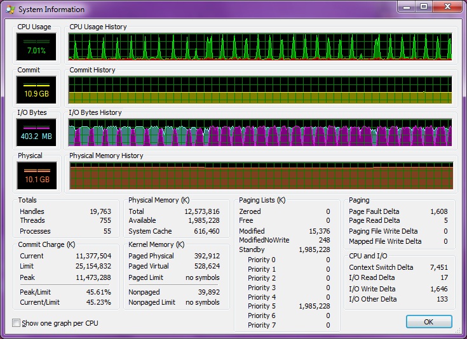The image size is (467, 339).
Task: Click the ModifiedNoWrite value 248
Action: pyautogui.click(x=324, y=240)
